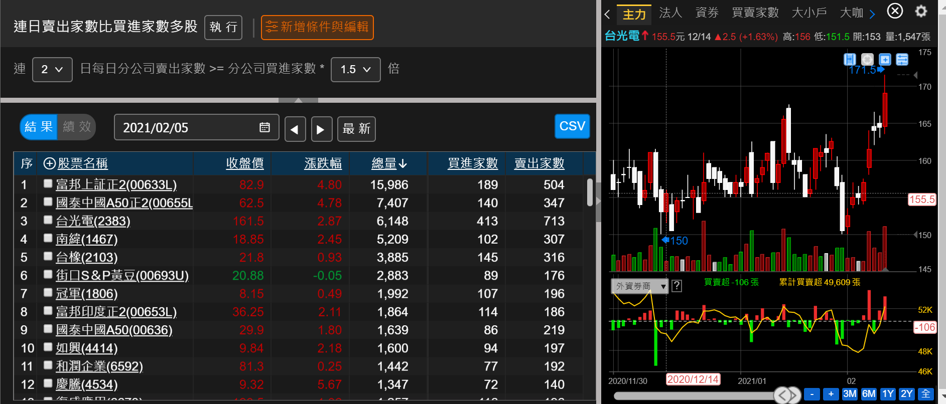Select the checkbox for 冠軍(1806)
The width and height of the screenshot is (946, 404).
[48, 292]
